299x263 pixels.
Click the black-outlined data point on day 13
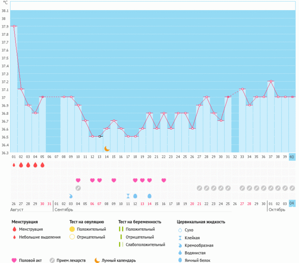point(99,137)
